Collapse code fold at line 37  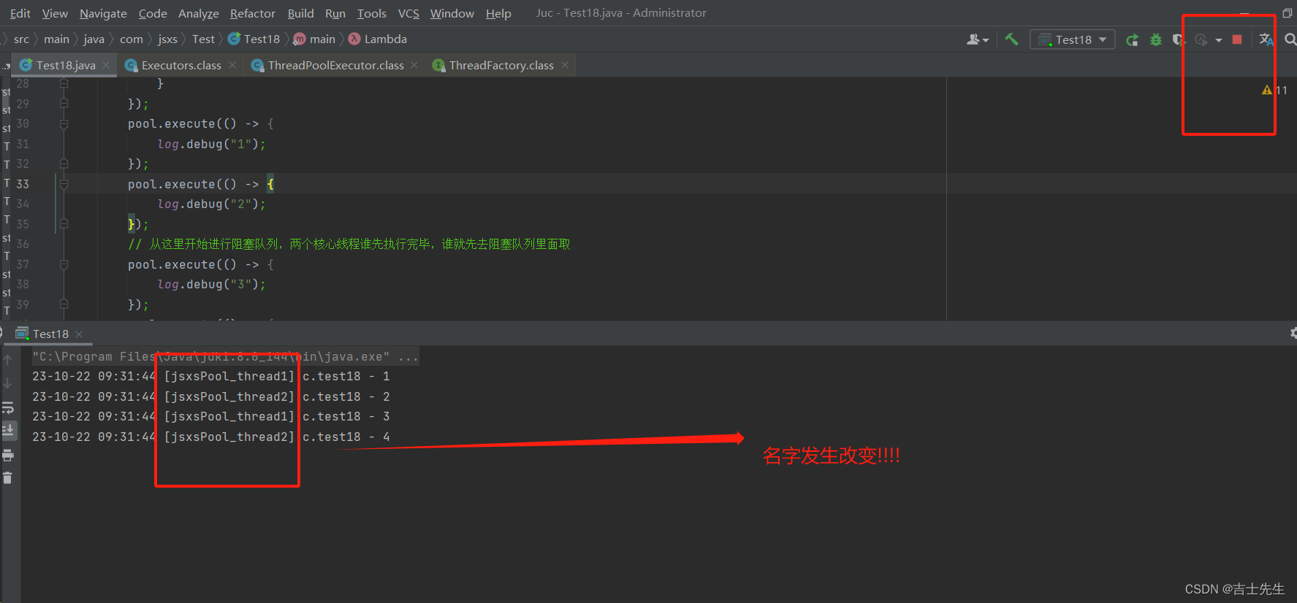pyautogui.click(x=64, y=264)
